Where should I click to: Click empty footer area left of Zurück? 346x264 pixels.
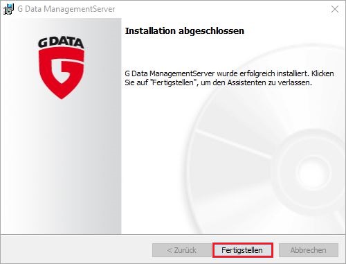click(76, 250)
